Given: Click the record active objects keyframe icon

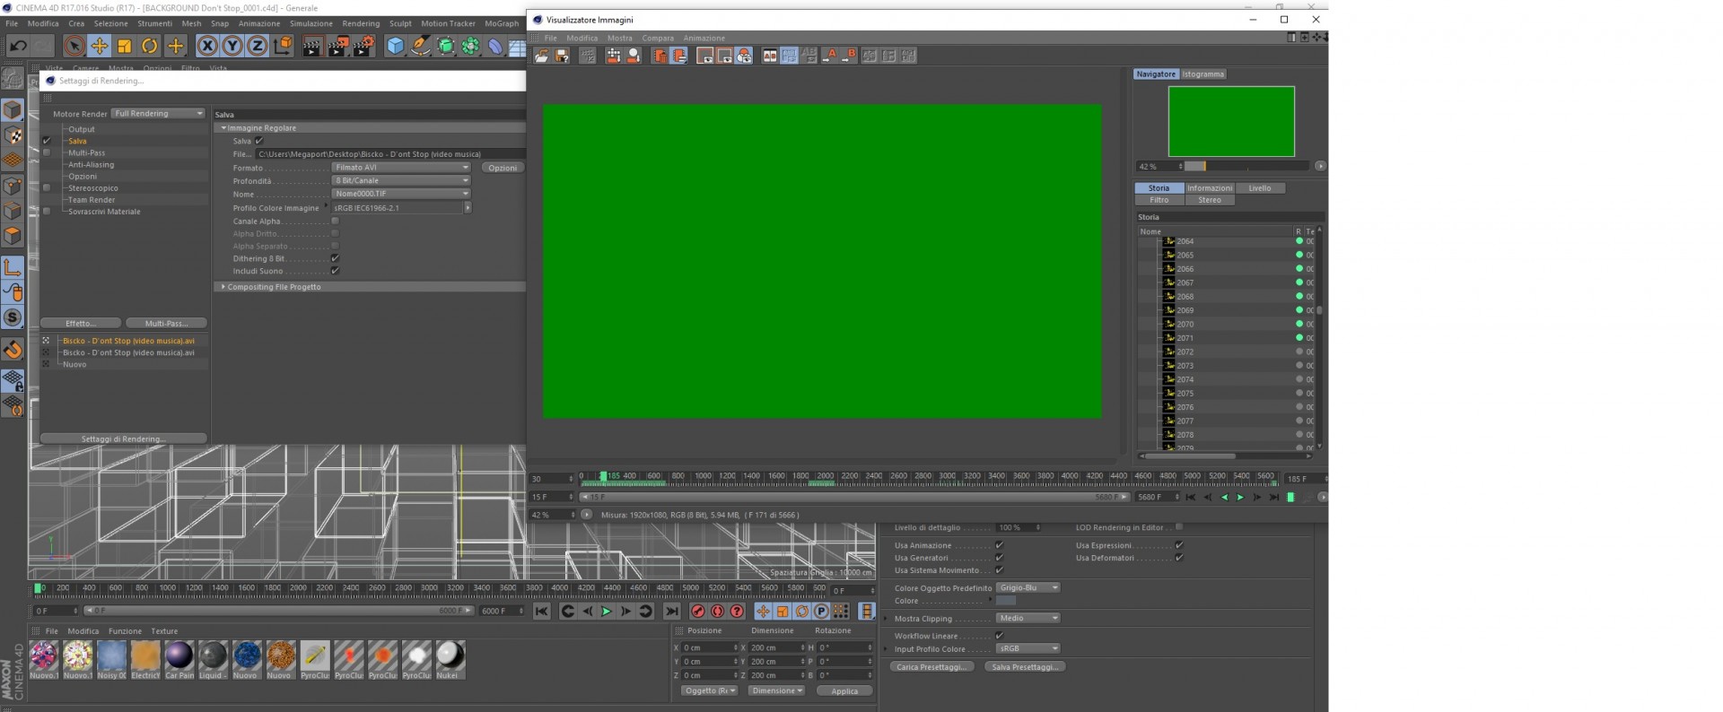Looking at the screenshot, I should point(697,611).
